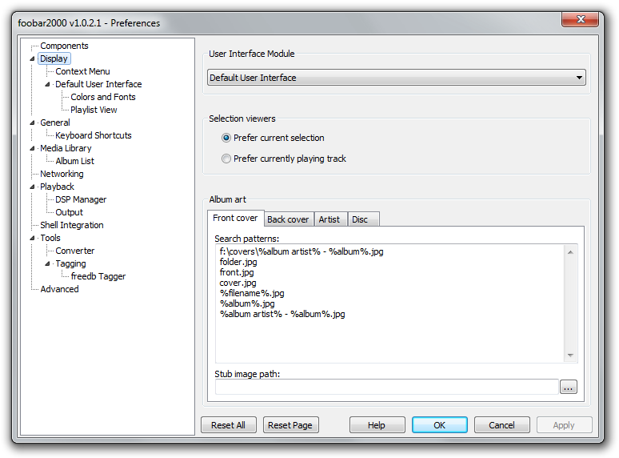The image size is (619, 458).
Task: Click the search patterns scrollbar down arrow
Action: pos(570,356)
